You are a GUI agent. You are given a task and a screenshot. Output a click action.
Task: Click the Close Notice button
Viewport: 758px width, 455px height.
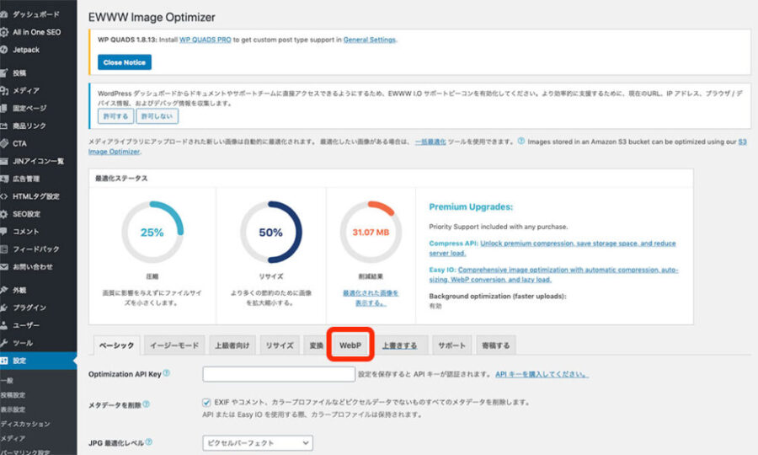[125, 62]
